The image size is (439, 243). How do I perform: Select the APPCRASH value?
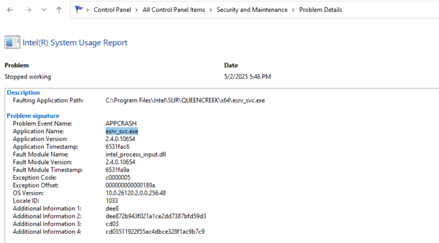pos(121,123)
